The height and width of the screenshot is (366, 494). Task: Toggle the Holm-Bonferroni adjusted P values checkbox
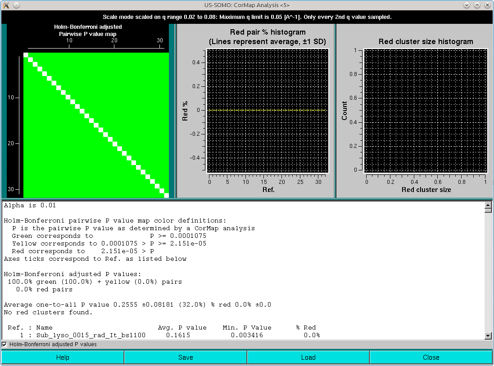4,344
